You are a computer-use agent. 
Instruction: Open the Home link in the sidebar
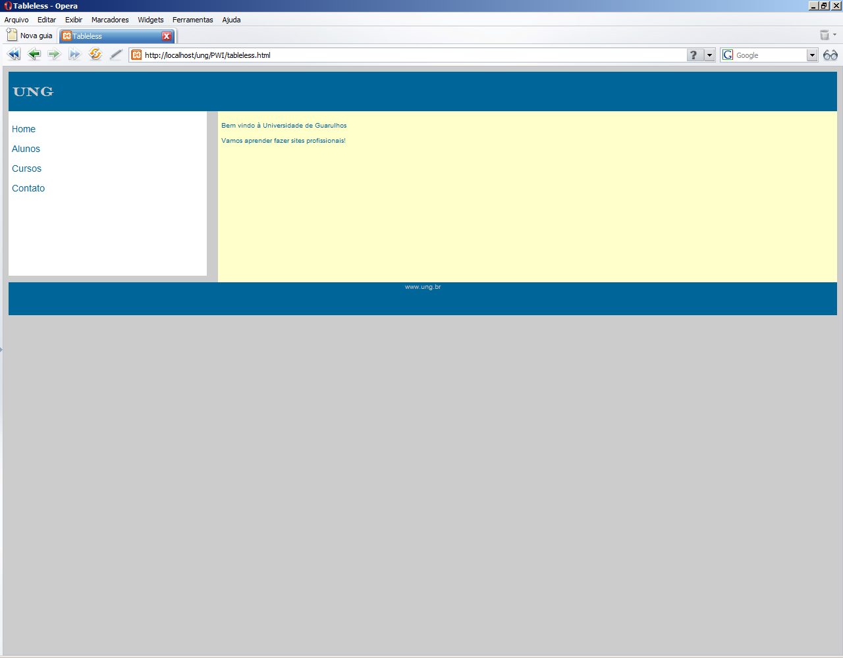[x=24, y=129]
